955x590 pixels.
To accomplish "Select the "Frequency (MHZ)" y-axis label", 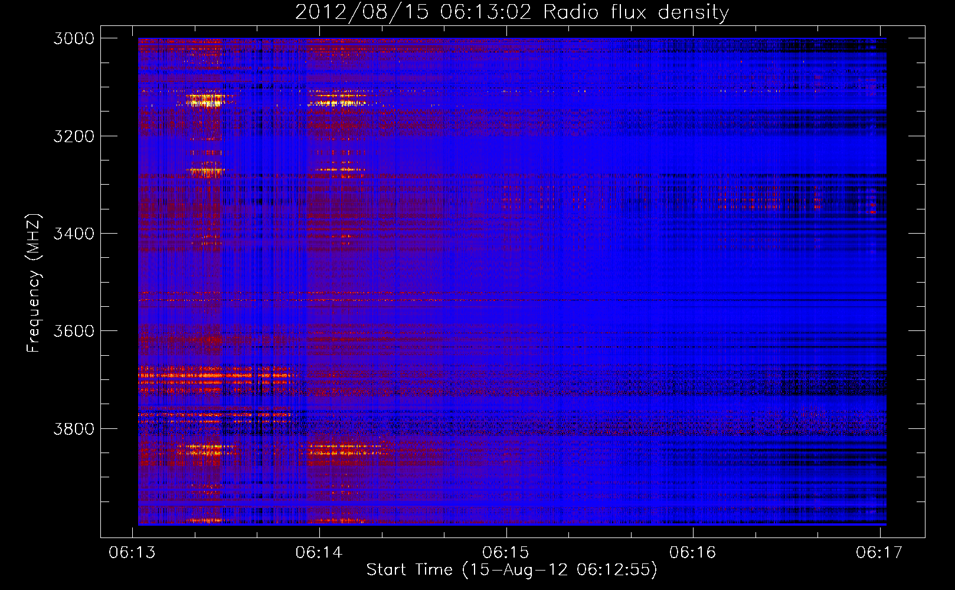I will coord(34,283).
